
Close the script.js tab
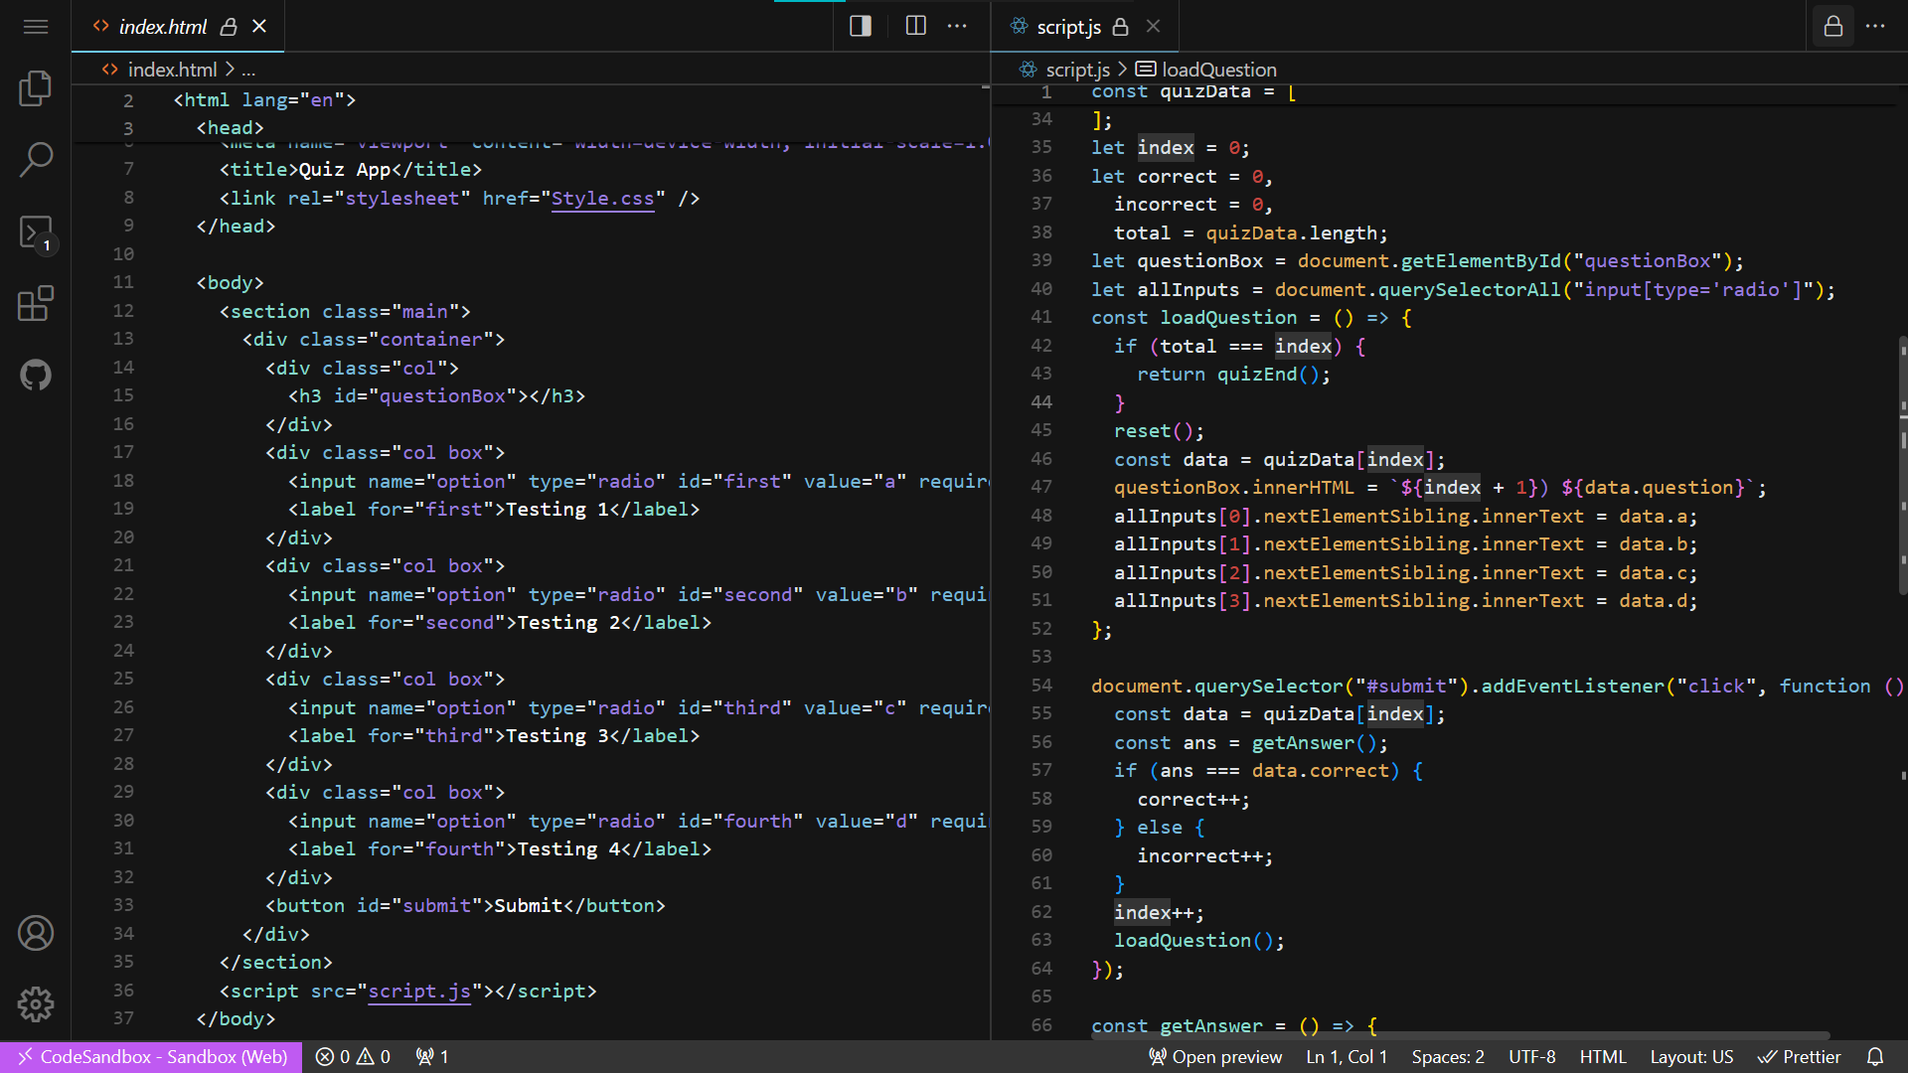[x=1153, y=27]
